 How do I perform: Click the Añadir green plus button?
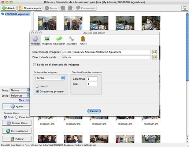coord(8,8)
